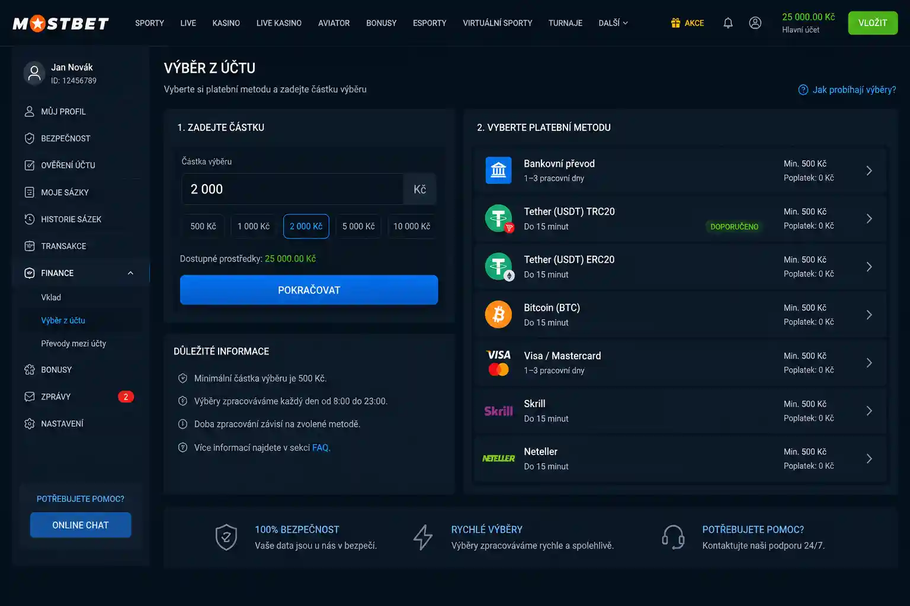The width and height of the screenshot is (910, 606).
Task: Click the Tether TRC20 logo icon
Action: (499, 218)
